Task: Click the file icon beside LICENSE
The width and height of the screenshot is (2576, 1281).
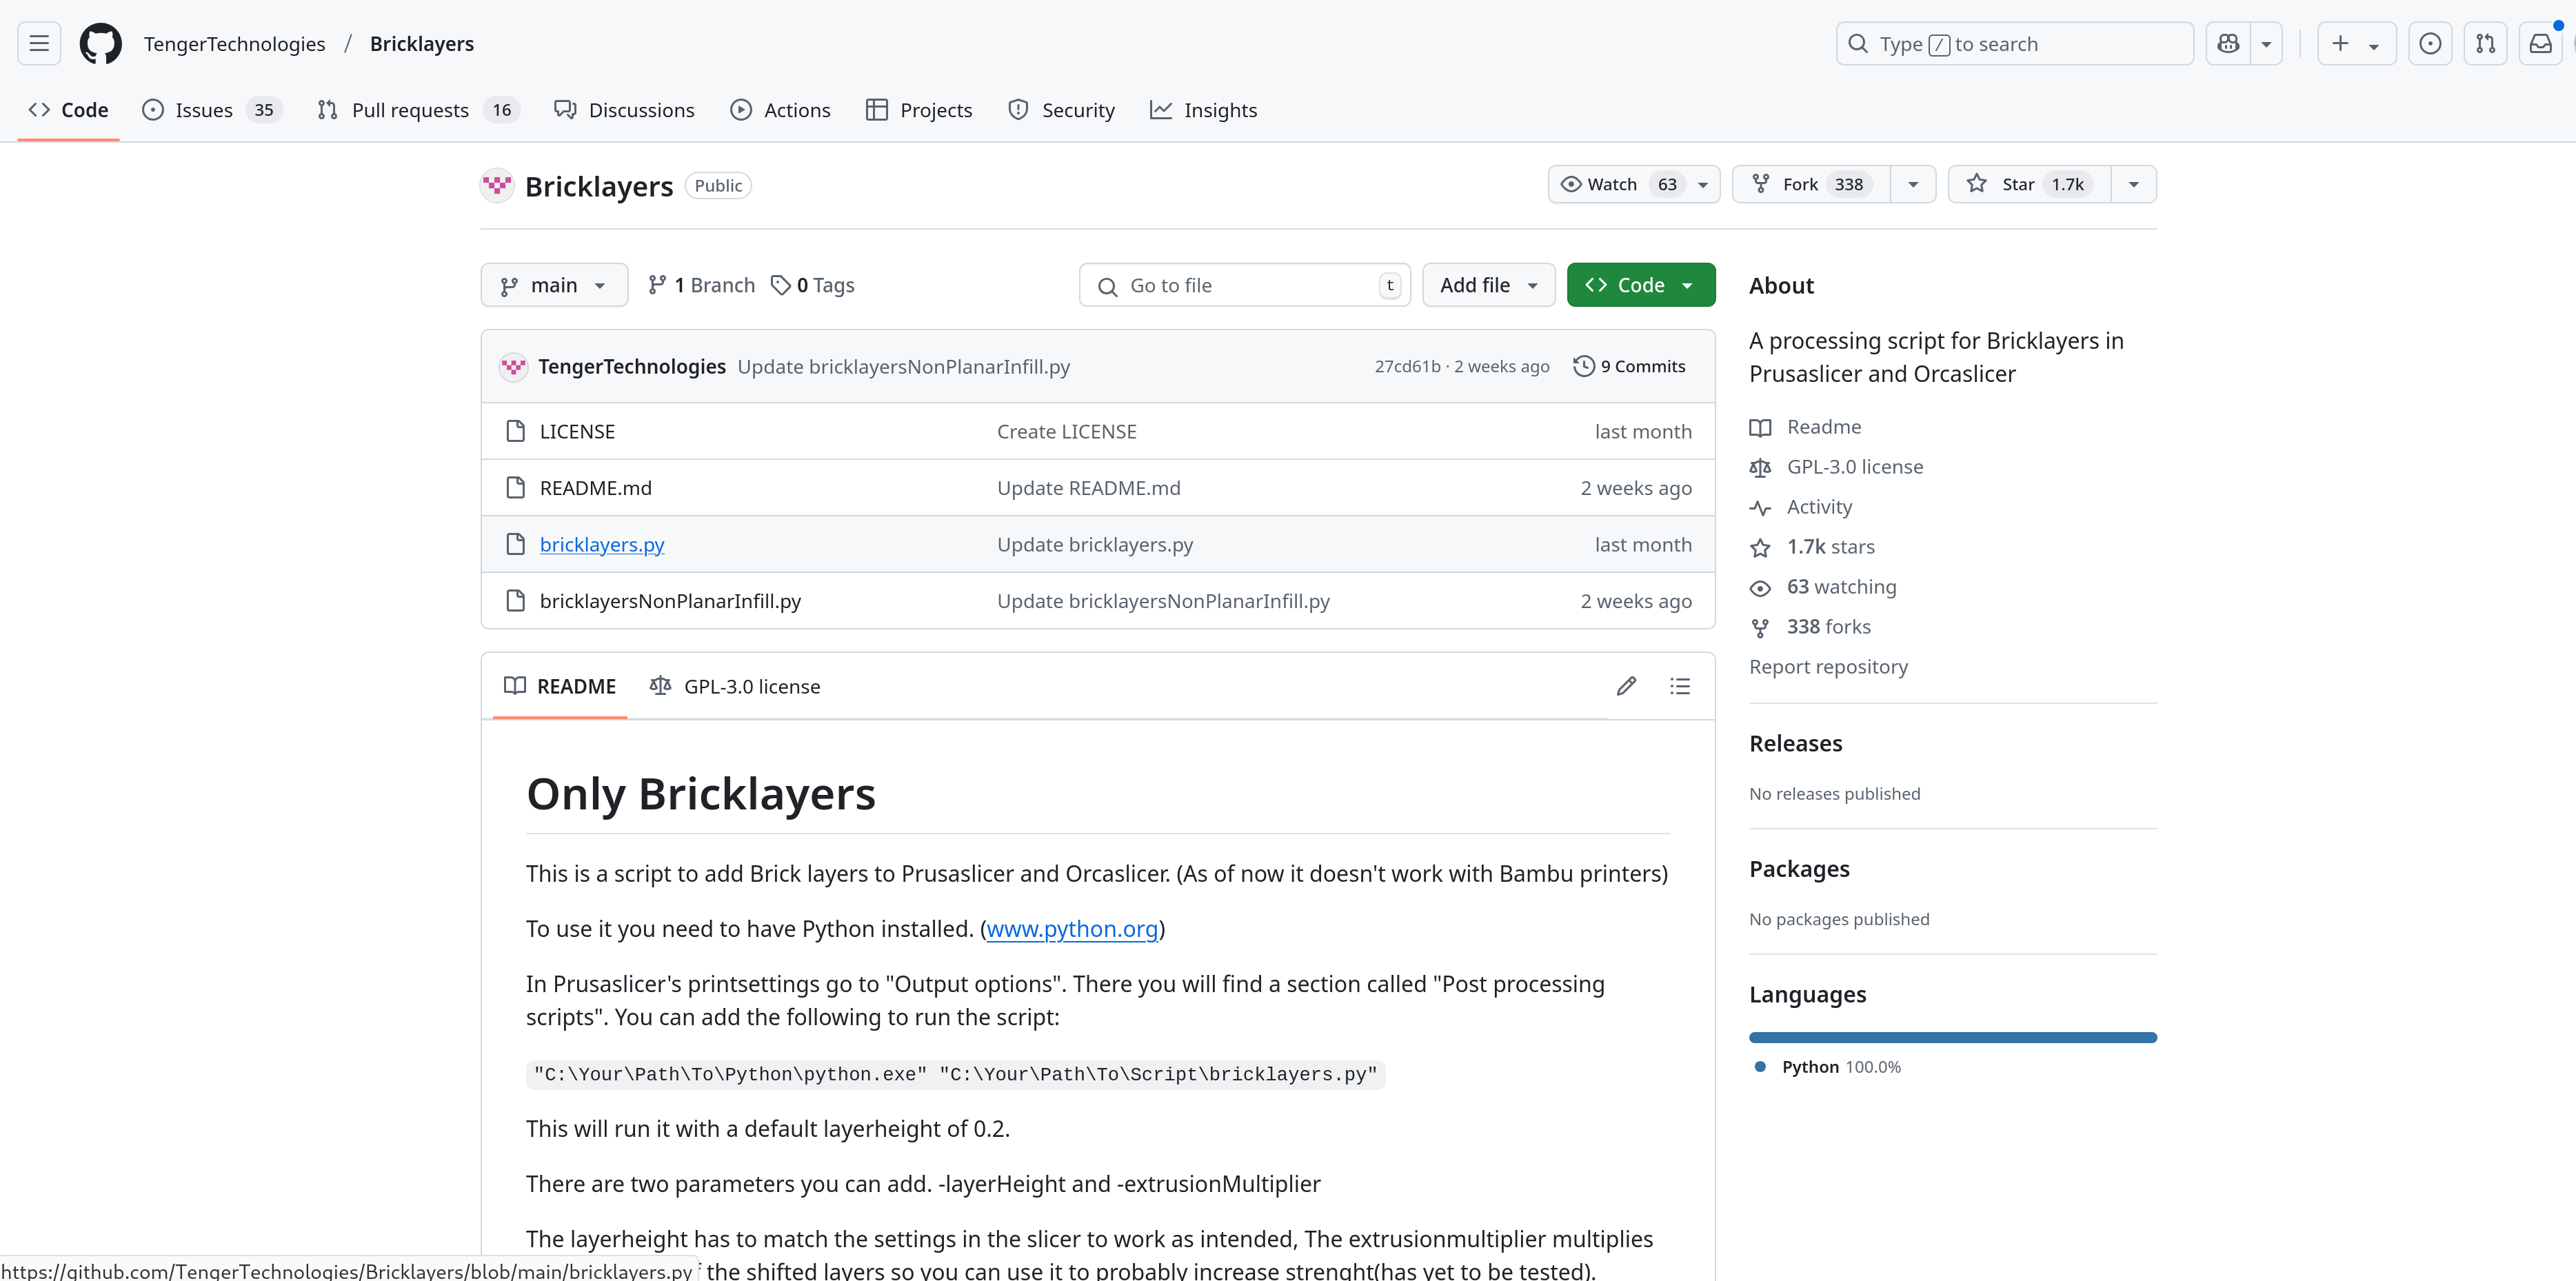Action: pos(515,431)
